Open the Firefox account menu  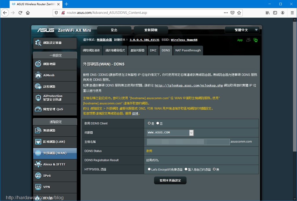282,13
